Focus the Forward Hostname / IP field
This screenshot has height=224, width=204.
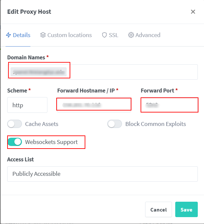tap(94, 105)
